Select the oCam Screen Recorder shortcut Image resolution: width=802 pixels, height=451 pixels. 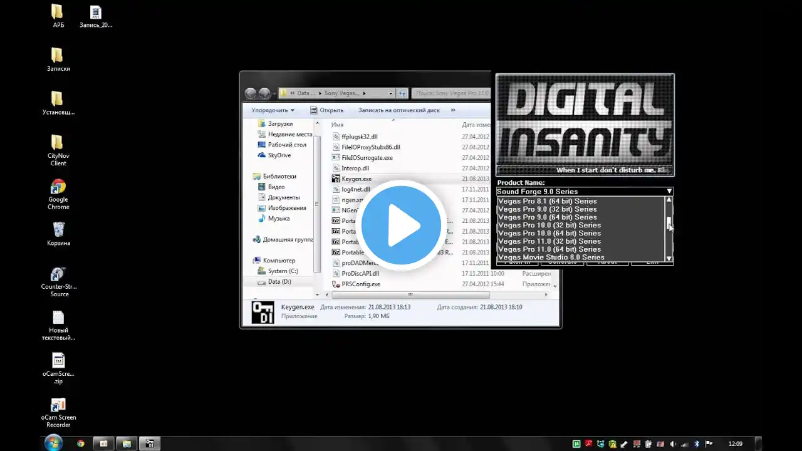click(x=58, y=413)
